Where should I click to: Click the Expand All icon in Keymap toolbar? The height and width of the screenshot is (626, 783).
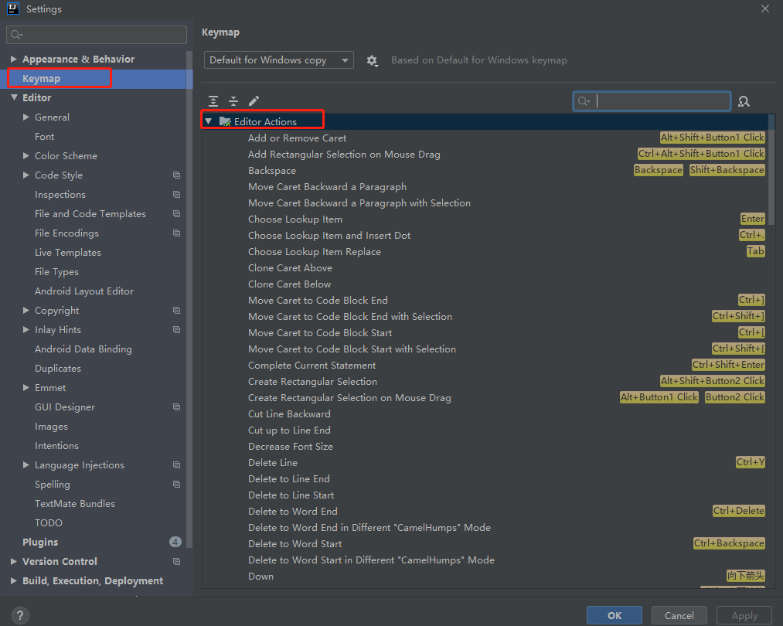pyautogui.click(x=213, y=101)
